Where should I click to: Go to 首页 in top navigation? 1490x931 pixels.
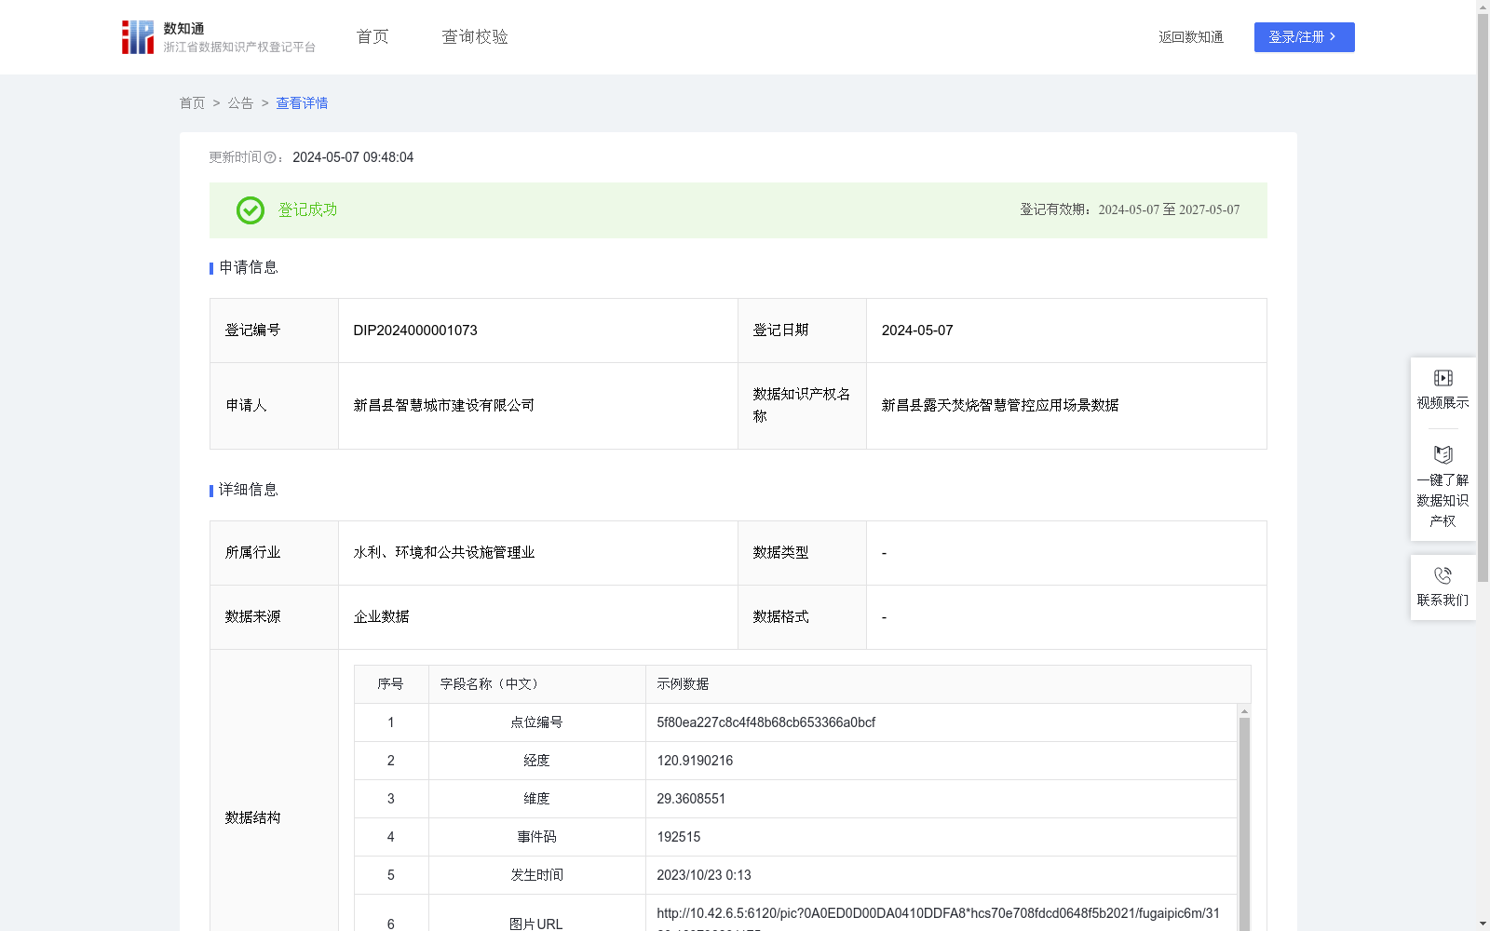tap(372, 37)
